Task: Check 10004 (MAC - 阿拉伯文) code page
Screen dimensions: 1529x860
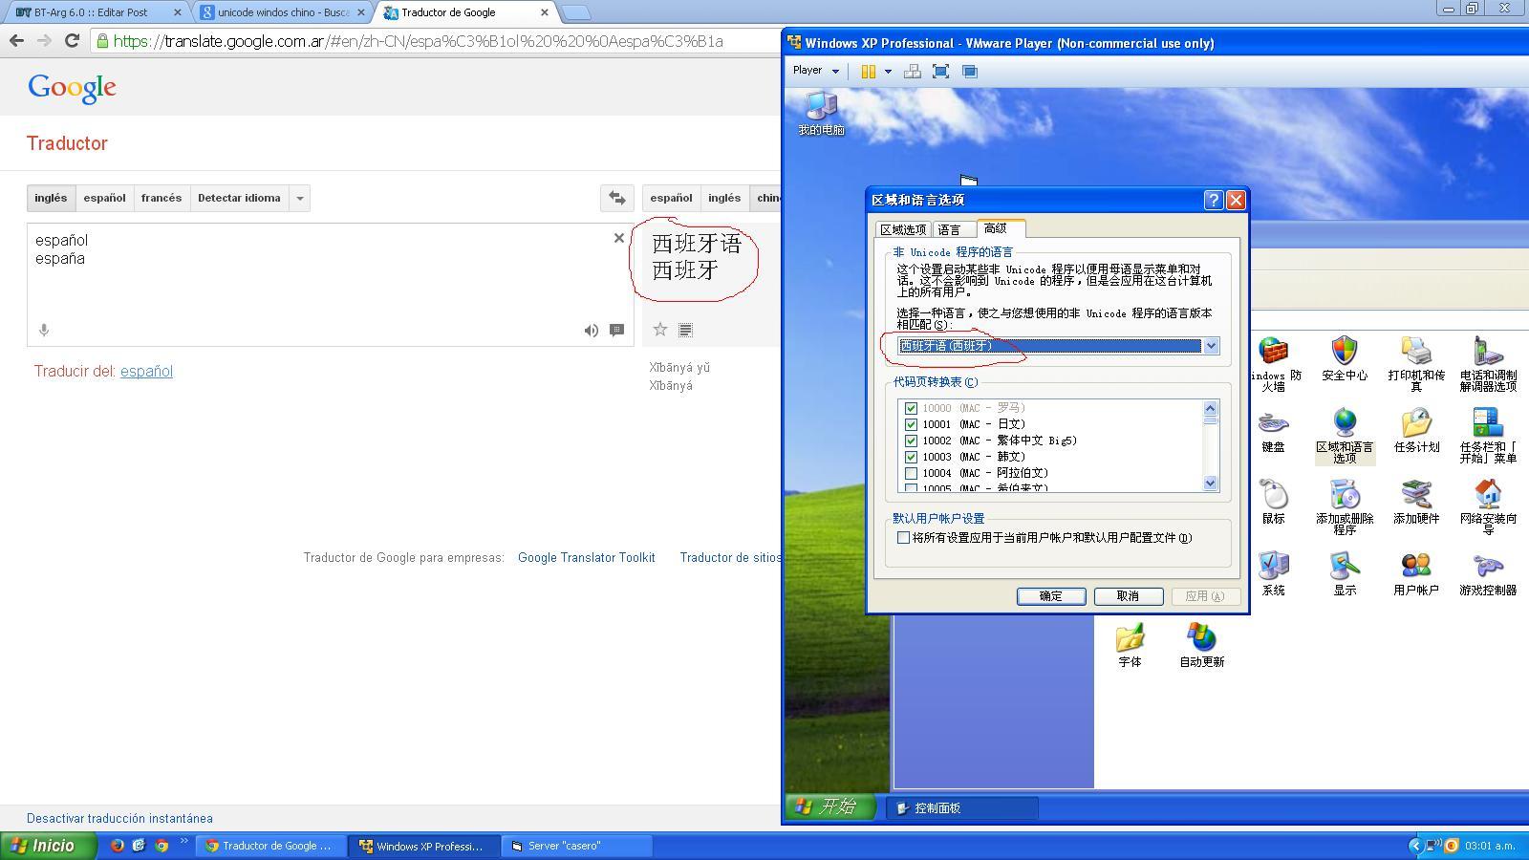Action: (911, 473)
